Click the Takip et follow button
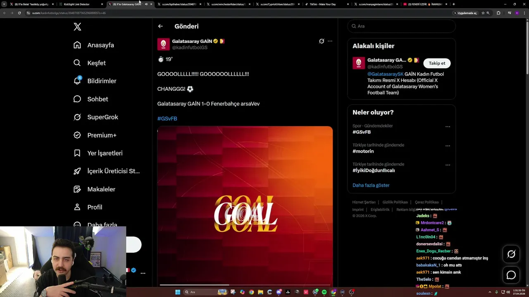This screenshot has height=297, width=529. tap(437, 63)
